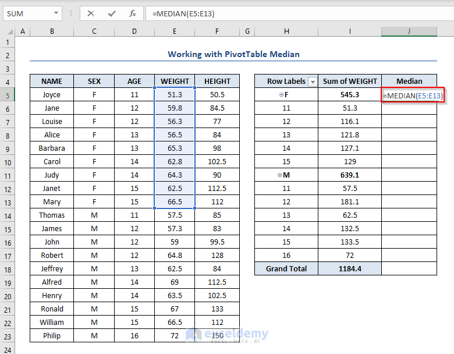Click the Sum of WEIGHT header cell
The height and width of the screenshot is (354, 454).
point(350,81)
